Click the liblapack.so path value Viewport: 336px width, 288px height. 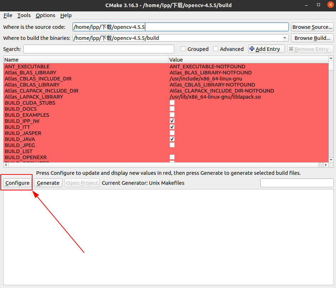(x=215, y=97)
